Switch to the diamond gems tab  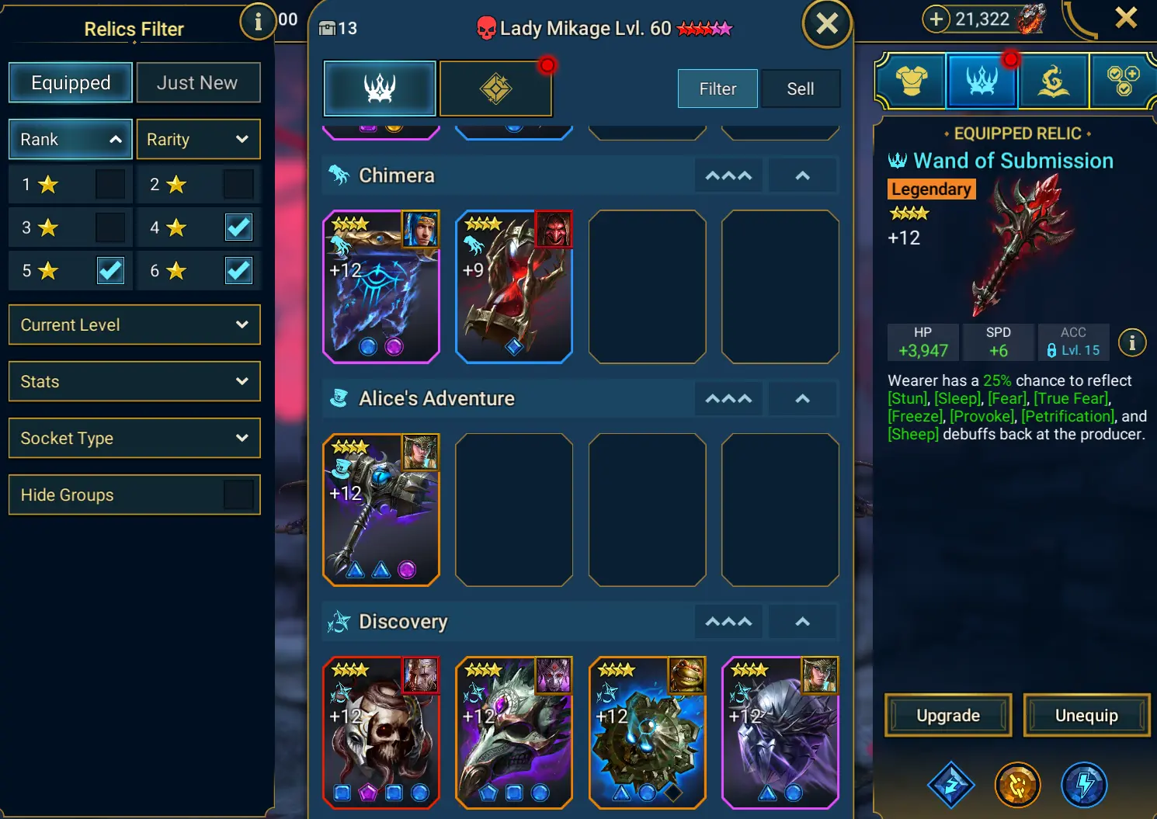pyautogui.click(x=496, y=88)
